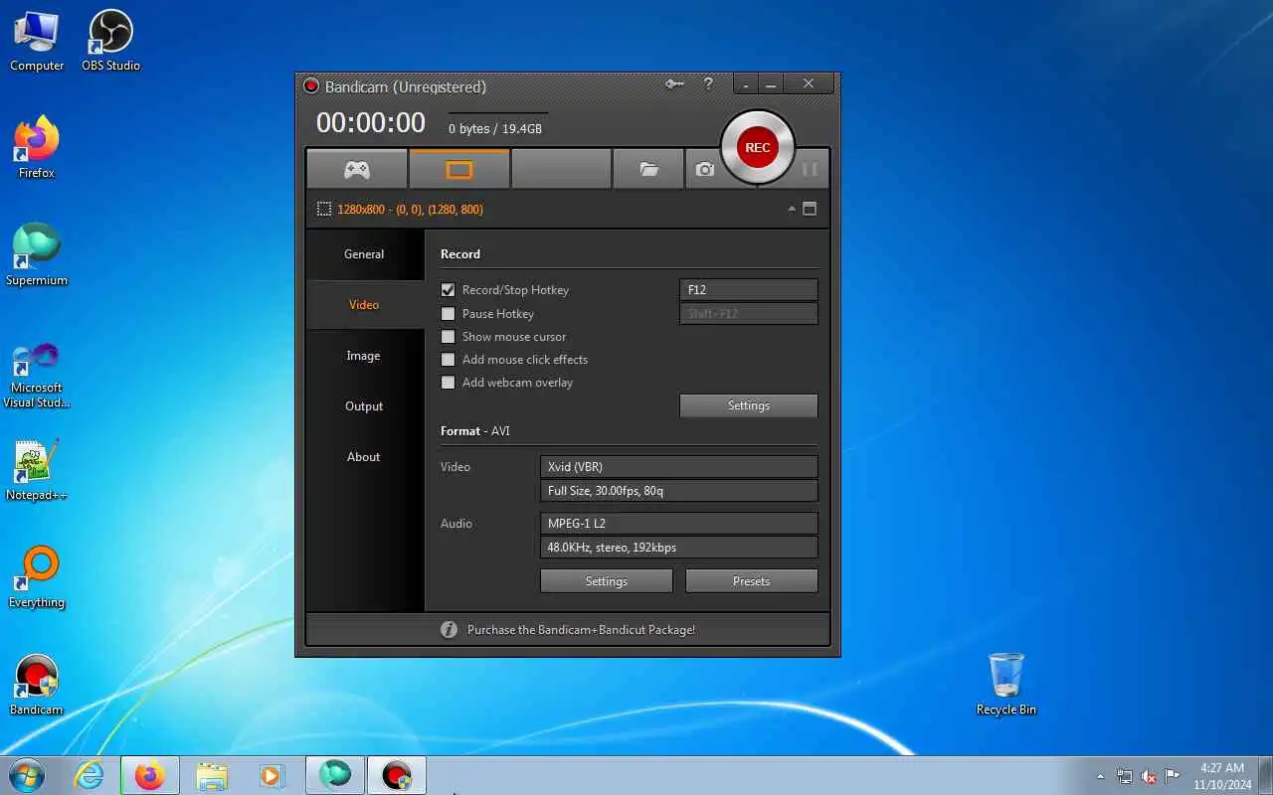Click the blank third mode tab button
Screen dimensions: 1273x795
[561, 169]
